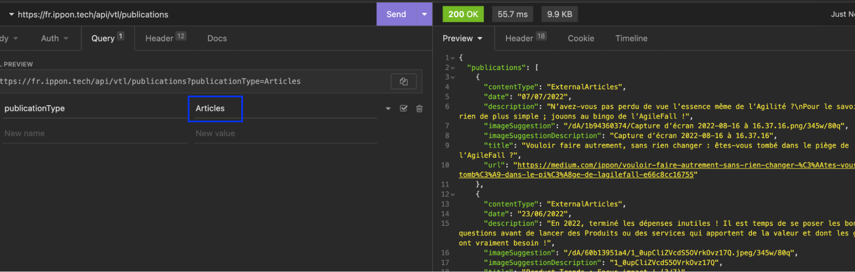Delete the publicationType query parameter
Screen dimensions: 855x272
[419, 109]
